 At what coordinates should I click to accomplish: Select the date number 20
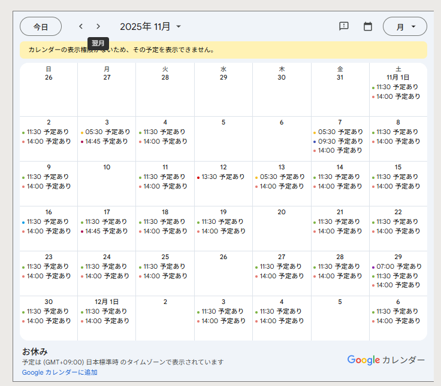[x=282, y=212]
